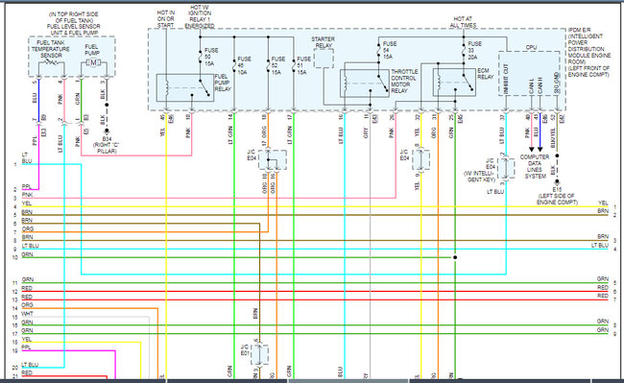Click the STARTER RELAY dashed box

tap(324, 59)
